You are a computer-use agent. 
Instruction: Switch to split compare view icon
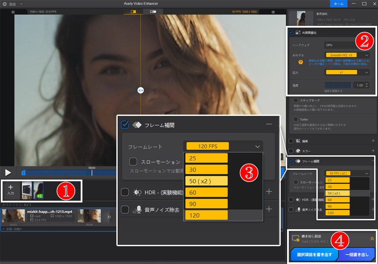(133, 12)
